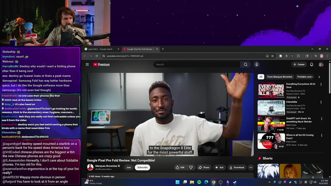Open the YouTube hamburger guide menu
This screenshot has width=331, height=186.
(x=87, y=65)
